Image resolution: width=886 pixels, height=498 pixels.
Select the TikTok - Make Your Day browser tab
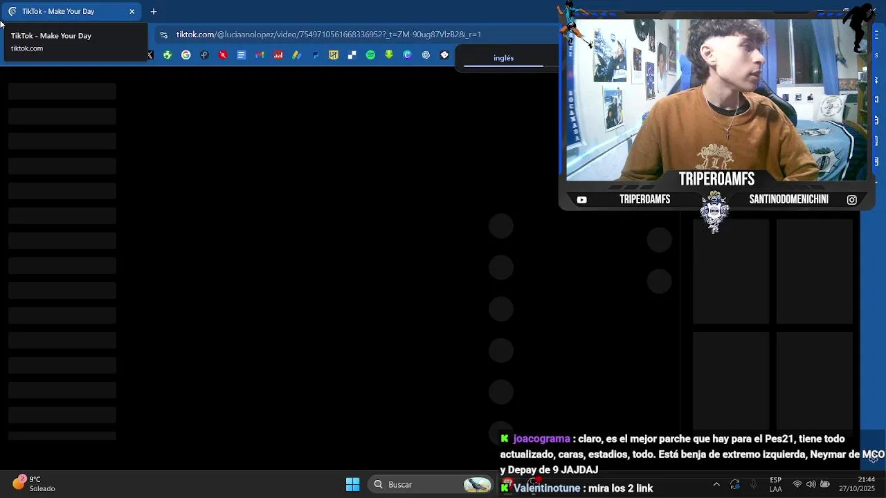71,11
